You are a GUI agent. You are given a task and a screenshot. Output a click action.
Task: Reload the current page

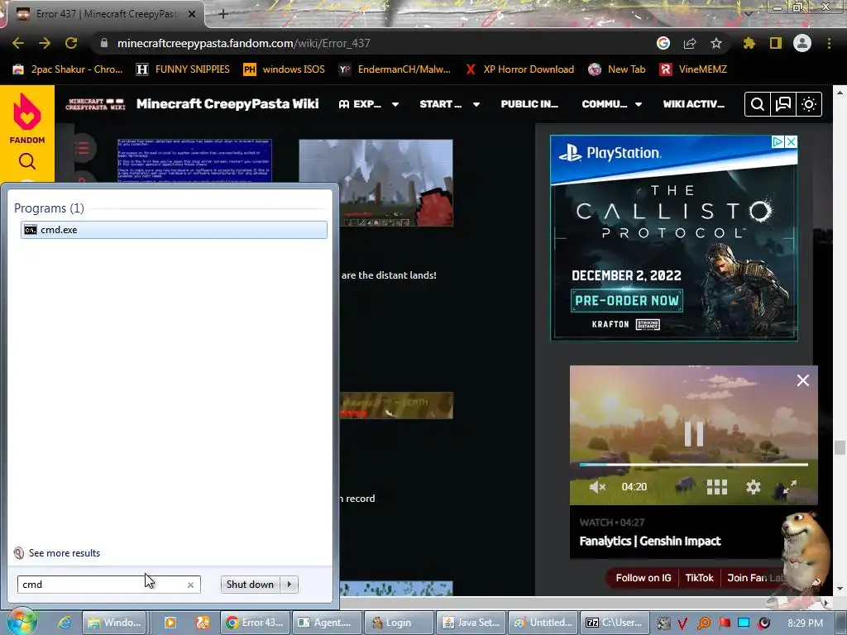(71, 43)
